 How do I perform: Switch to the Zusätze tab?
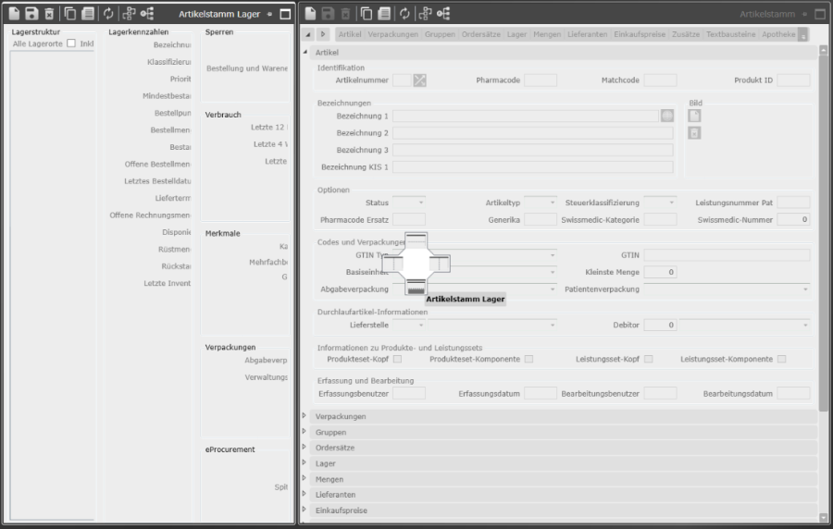(686, 34)
